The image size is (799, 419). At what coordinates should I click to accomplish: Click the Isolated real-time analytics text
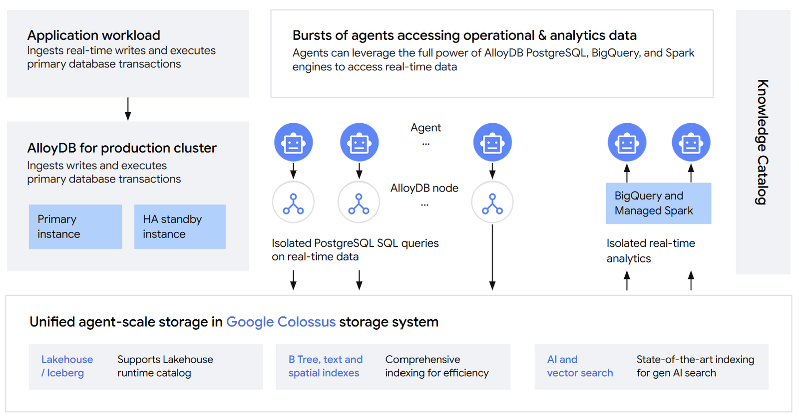(x=651, y=251)
